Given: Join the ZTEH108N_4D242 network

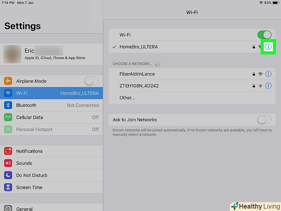Looking at the screenshot, I should click(192, 86).
